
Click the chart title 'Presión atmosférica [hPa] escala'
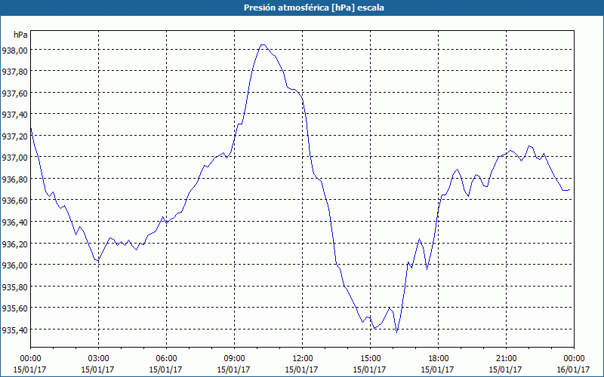(x=314, y=8)
